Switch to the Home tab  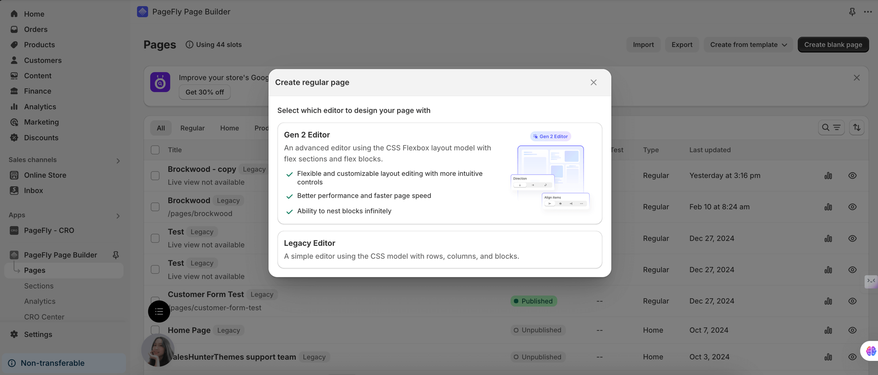point(229,128)
